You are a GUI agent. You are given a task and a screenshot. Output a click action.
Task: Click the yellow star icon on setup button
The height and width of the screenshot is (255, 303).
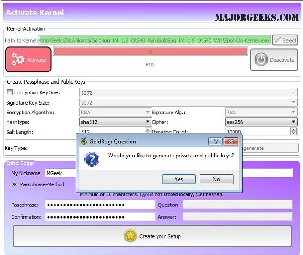pyautogui.click(x=130, y=236)
